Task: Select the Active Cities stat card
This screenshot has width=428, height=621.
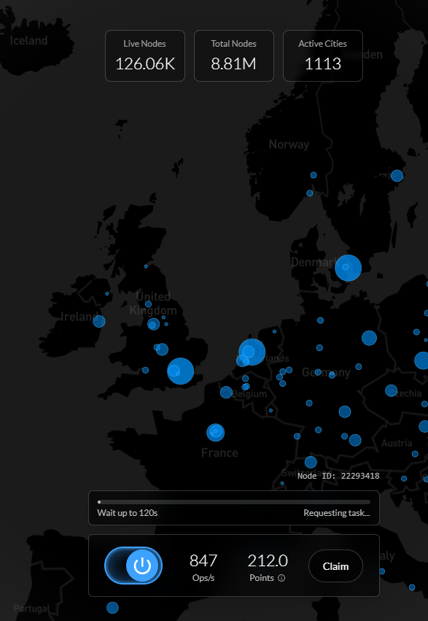Action: 323,56
